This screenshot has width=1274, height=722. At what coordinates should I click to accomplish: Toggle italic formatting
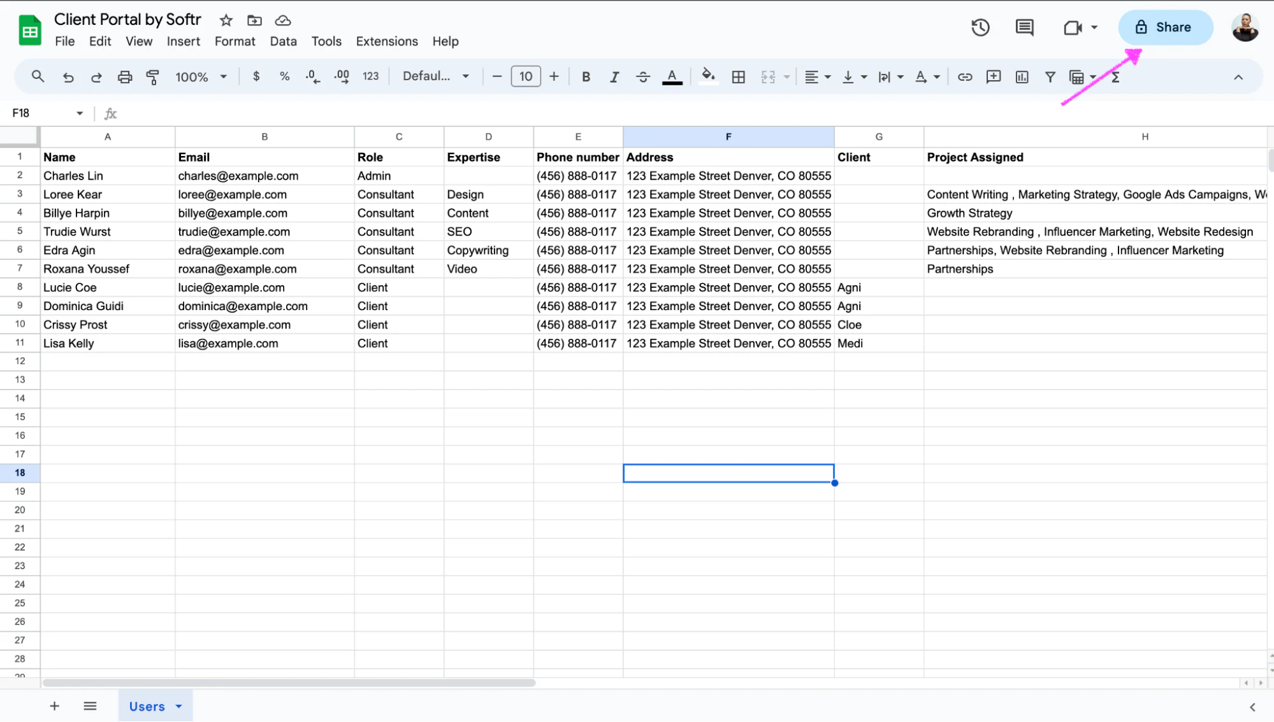coord(614,77)
